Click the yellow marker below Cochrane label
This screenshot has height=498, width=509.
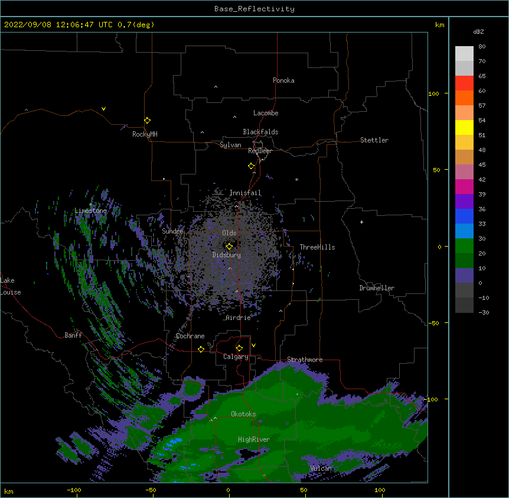(x=201, y=349)
